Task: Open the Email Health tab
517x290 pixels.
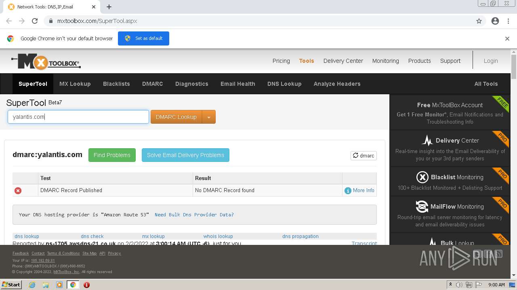Action: (238, 84)
